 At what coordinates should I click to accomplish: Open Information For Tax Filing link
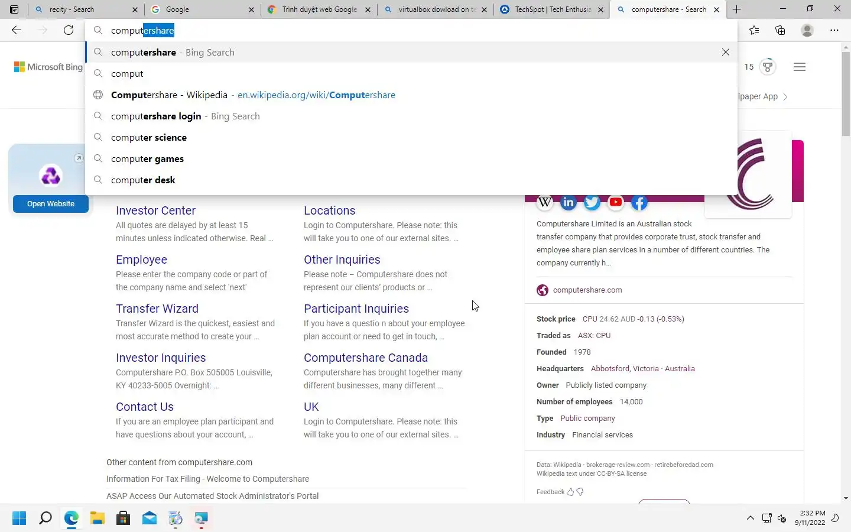[x=207, y=479]
